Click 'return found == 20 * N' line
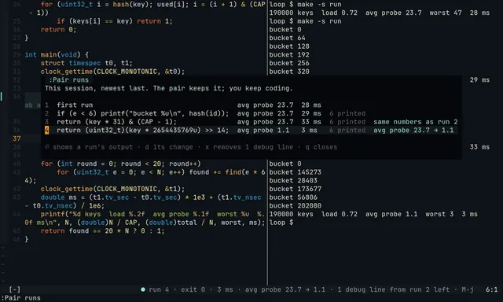The width and height of the screenshot is (503, 302). 102,230
